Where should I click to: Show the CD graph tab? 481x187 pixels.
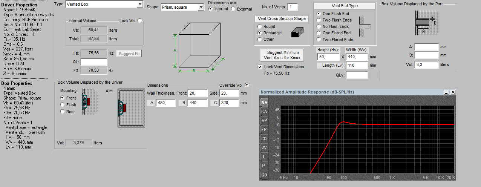264,138
